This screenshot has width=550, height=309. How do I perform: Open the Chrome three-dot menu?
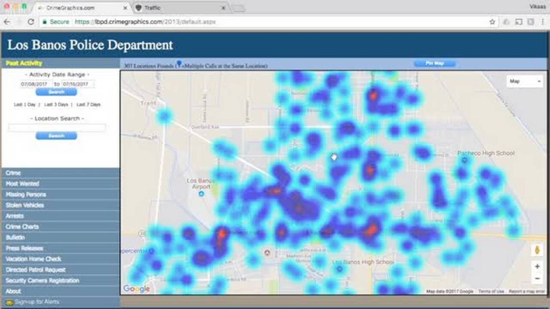tap(543, 21)
